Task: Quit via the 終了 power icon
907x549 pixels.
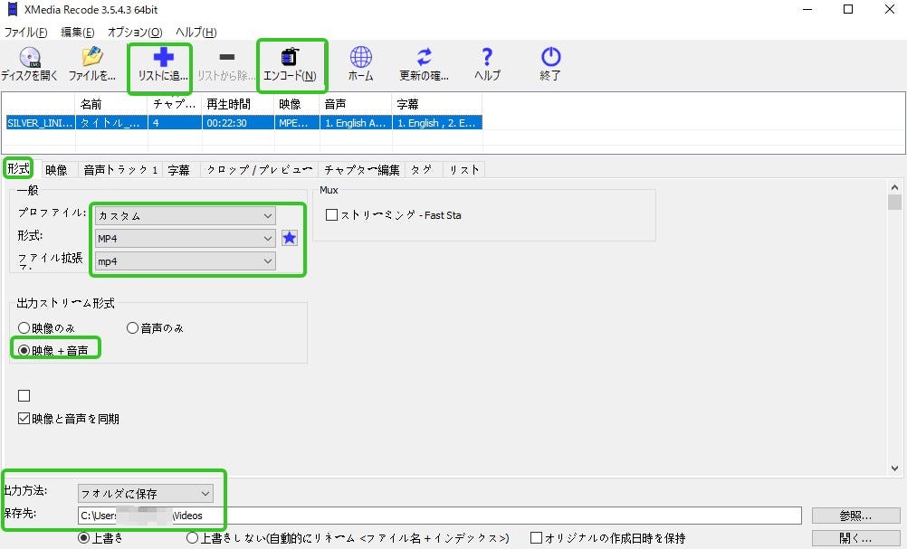Action: coord(550,64)
